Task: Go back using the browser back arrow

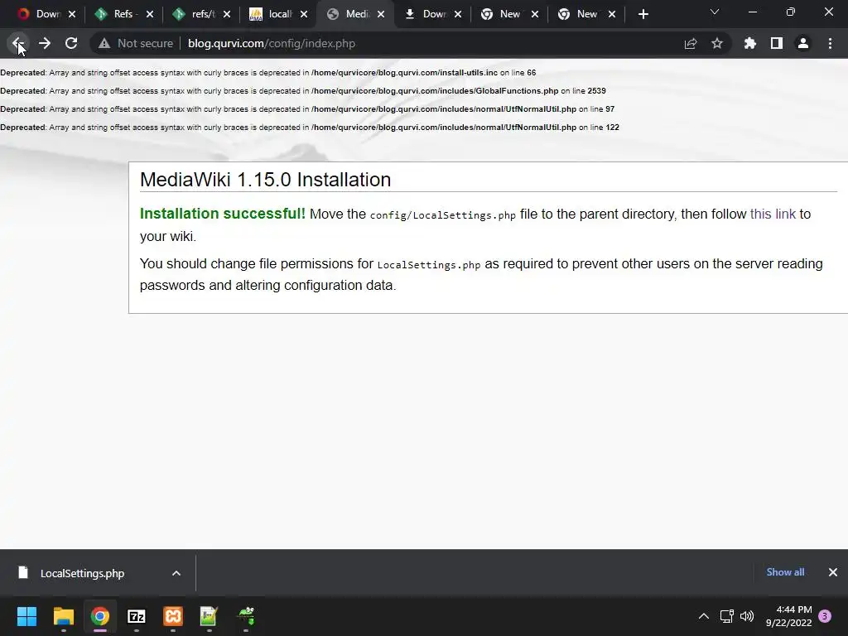Action: (17, 43)
